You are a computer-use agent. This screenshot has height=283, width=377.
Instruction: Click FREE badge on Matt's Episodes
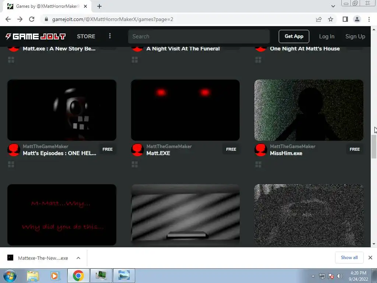(108, 149)
